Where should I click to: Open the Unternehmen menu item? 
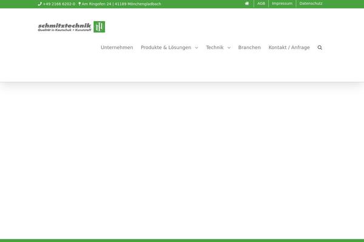click(116, 47)
